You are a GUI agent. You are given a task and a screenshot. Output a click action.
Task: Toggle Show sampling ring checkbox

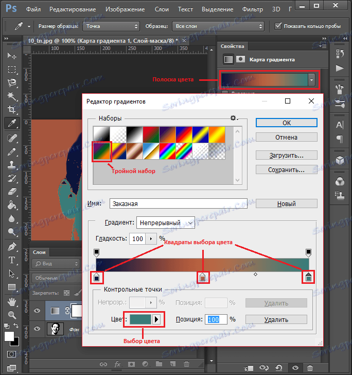point(278,26)
